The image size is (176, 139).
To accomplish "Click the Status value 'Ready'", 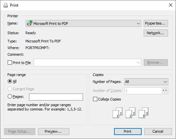I will [x=31, y=33].
